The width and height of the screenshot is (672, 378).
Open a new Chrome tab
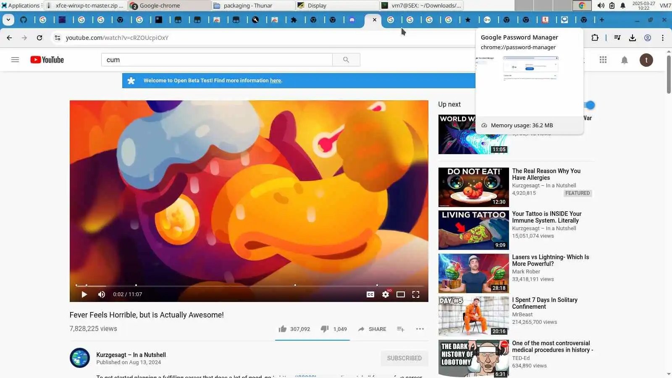602,20
